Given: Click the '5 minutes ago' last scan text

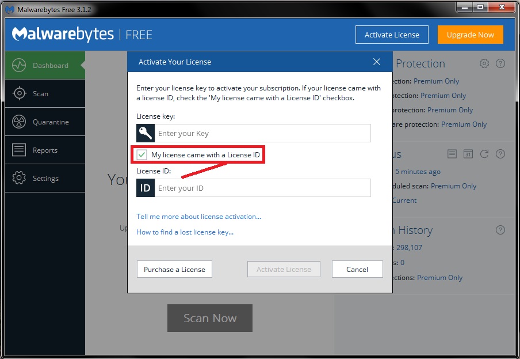Looking at the screenshot, I should pyautogui.click(x=418, y=172).
